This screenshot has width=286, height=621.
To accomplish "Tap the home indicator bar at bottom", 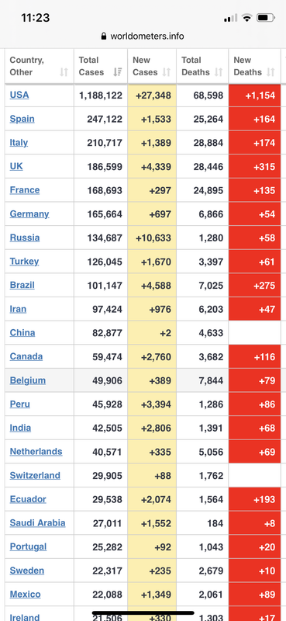I will 143,613.
